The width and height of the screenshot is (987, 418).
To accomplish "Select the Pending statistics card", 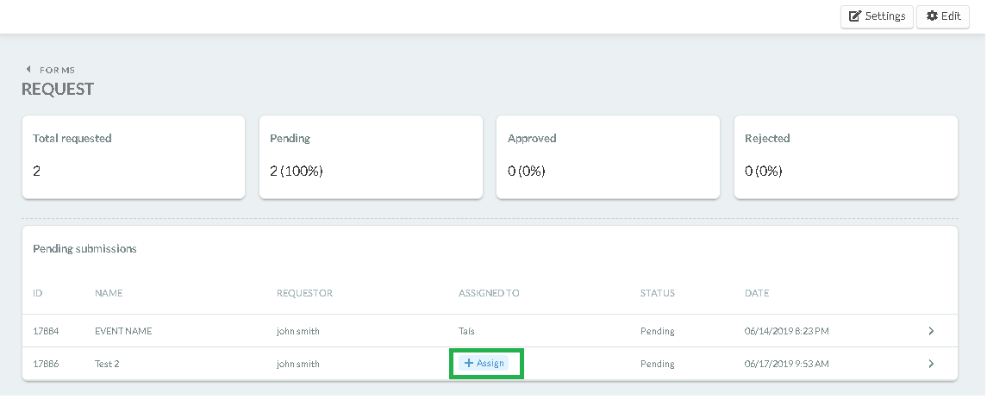I will point(371,157).
